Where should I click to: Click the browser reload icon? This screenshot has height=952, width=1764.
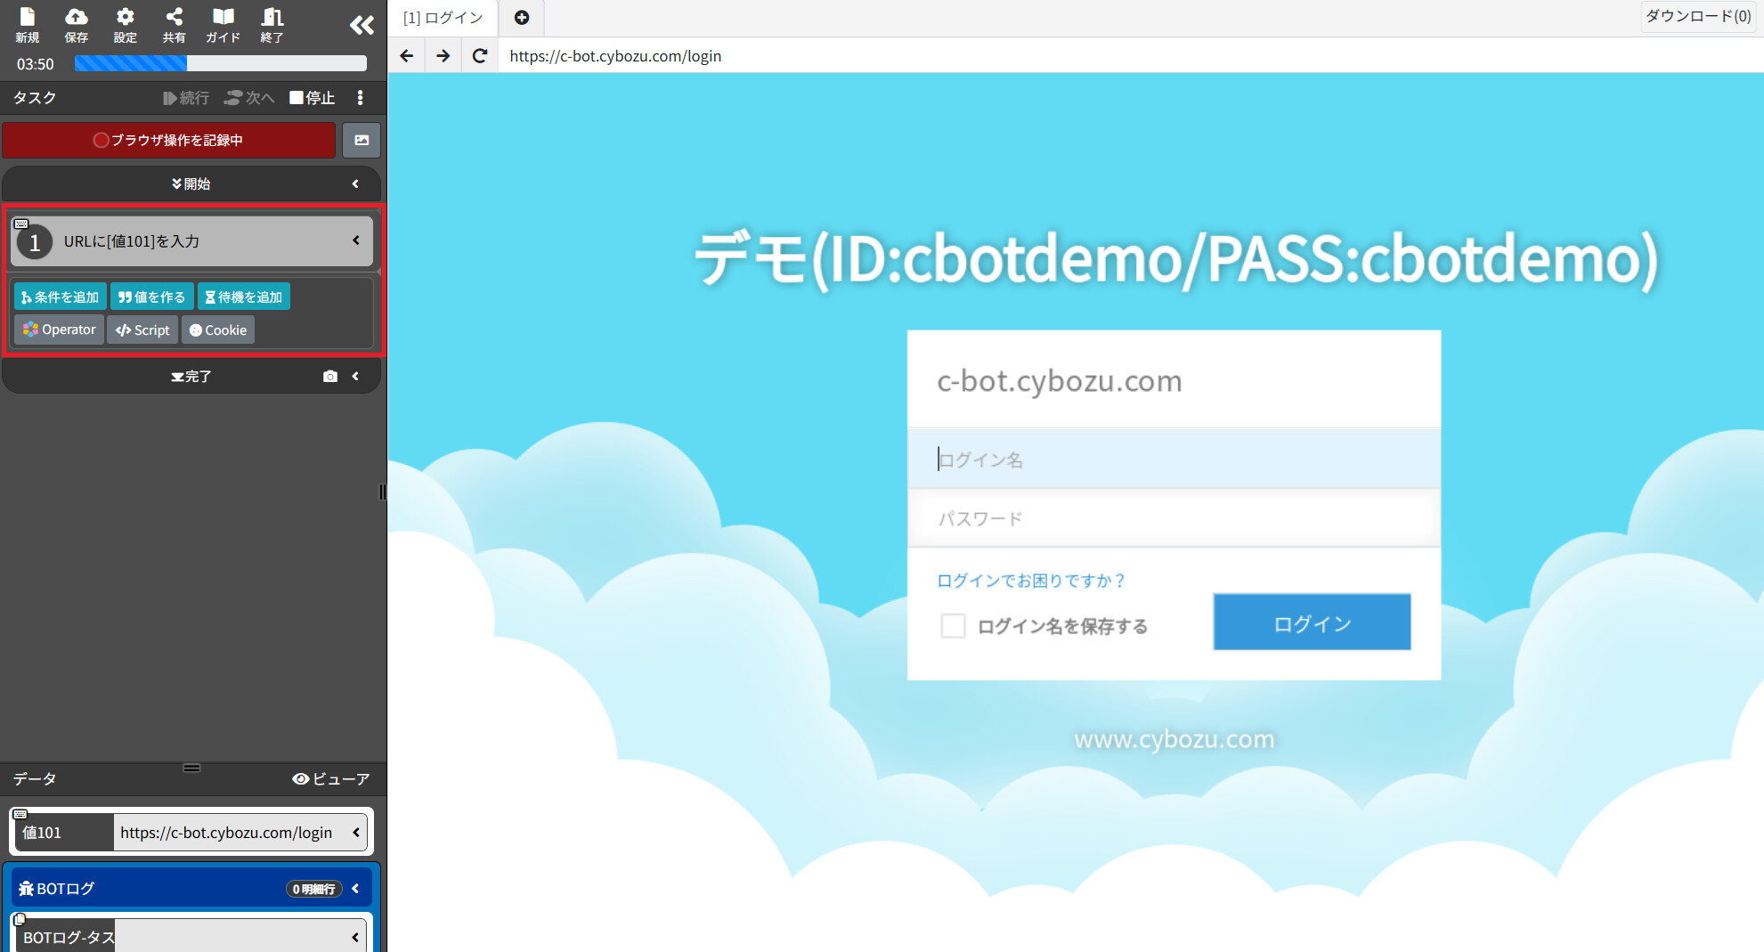point(480,56)
